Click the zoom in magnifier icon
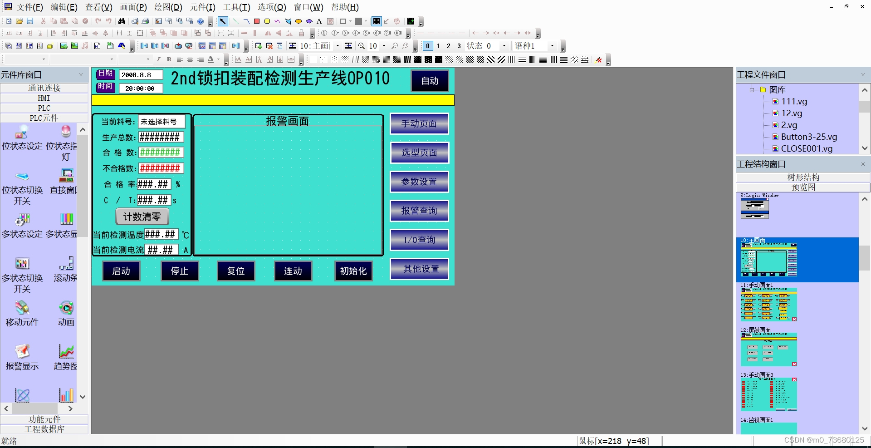Image resolution: width=871 pixels, height=448 pixels. 361,46
